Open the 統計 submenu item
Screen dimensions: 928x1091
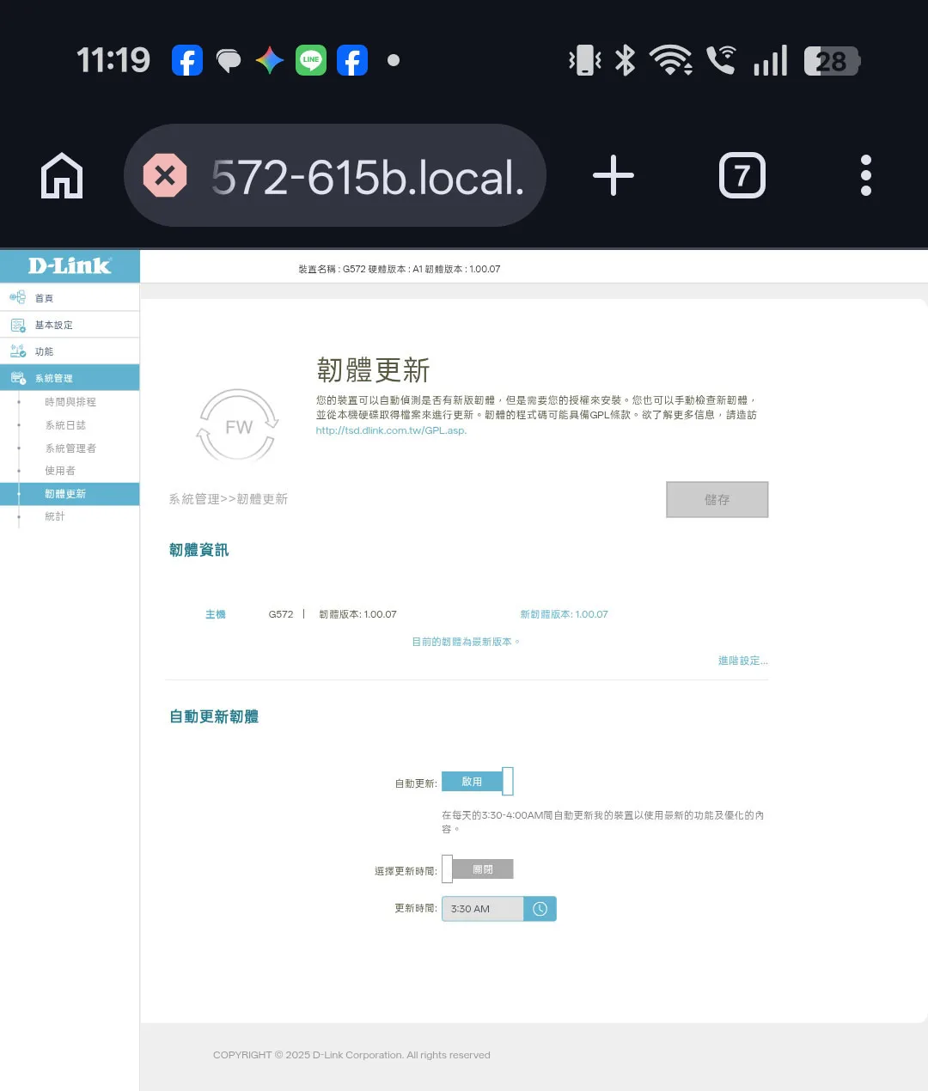pyautogui.click(x=55, y=516)
